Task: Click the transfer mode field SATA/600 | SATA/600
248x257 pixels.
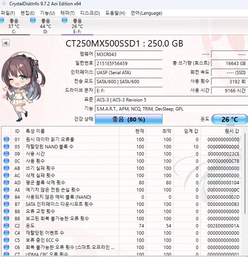Action: (x=129, y=81)
